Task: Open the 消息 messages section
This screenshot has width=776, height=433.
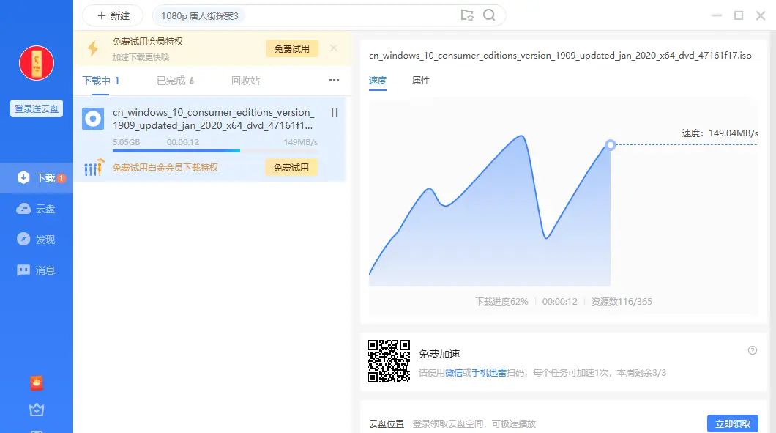Action: pyautogui.click(x=37, y=270)
